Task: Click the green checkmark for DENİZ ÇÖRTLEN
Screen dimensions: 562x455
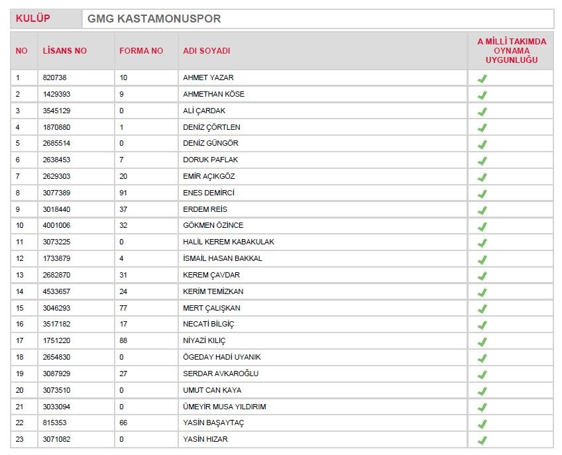Action: [x=482, y=128]
